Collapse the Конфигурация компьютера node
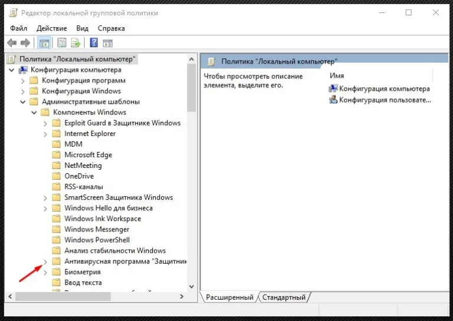The height and width of the screenshot is (321, 453). [12, 70]
